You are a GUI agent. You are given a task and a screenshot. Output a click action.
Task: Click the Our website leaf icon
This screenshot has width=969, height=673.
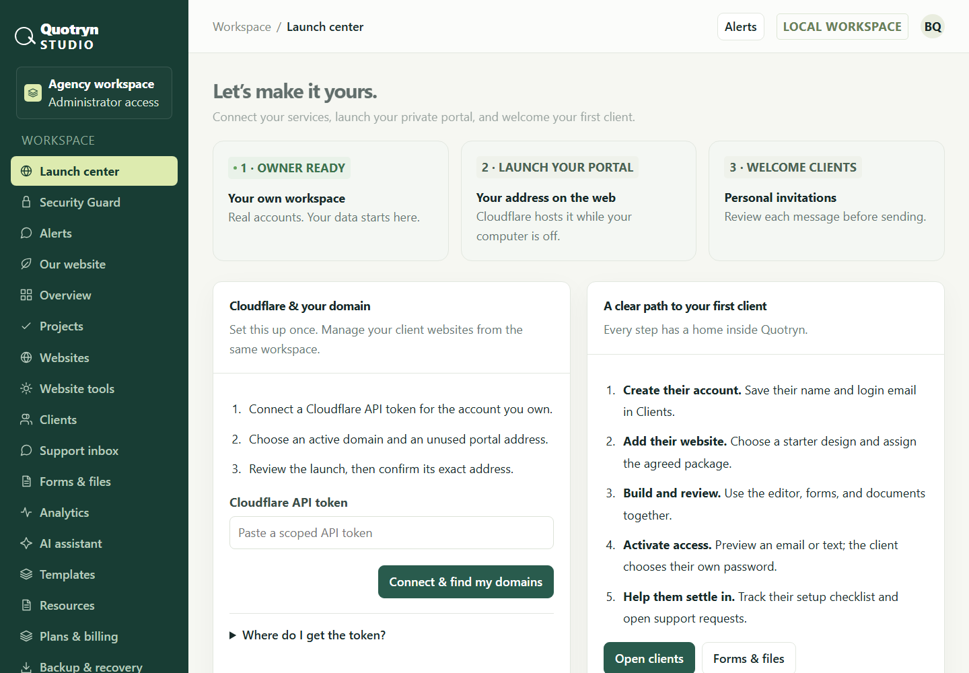tap(26, 264)
